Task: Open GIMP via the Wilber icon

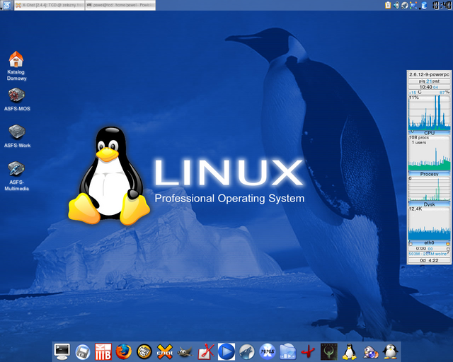Action: point(185,352)
